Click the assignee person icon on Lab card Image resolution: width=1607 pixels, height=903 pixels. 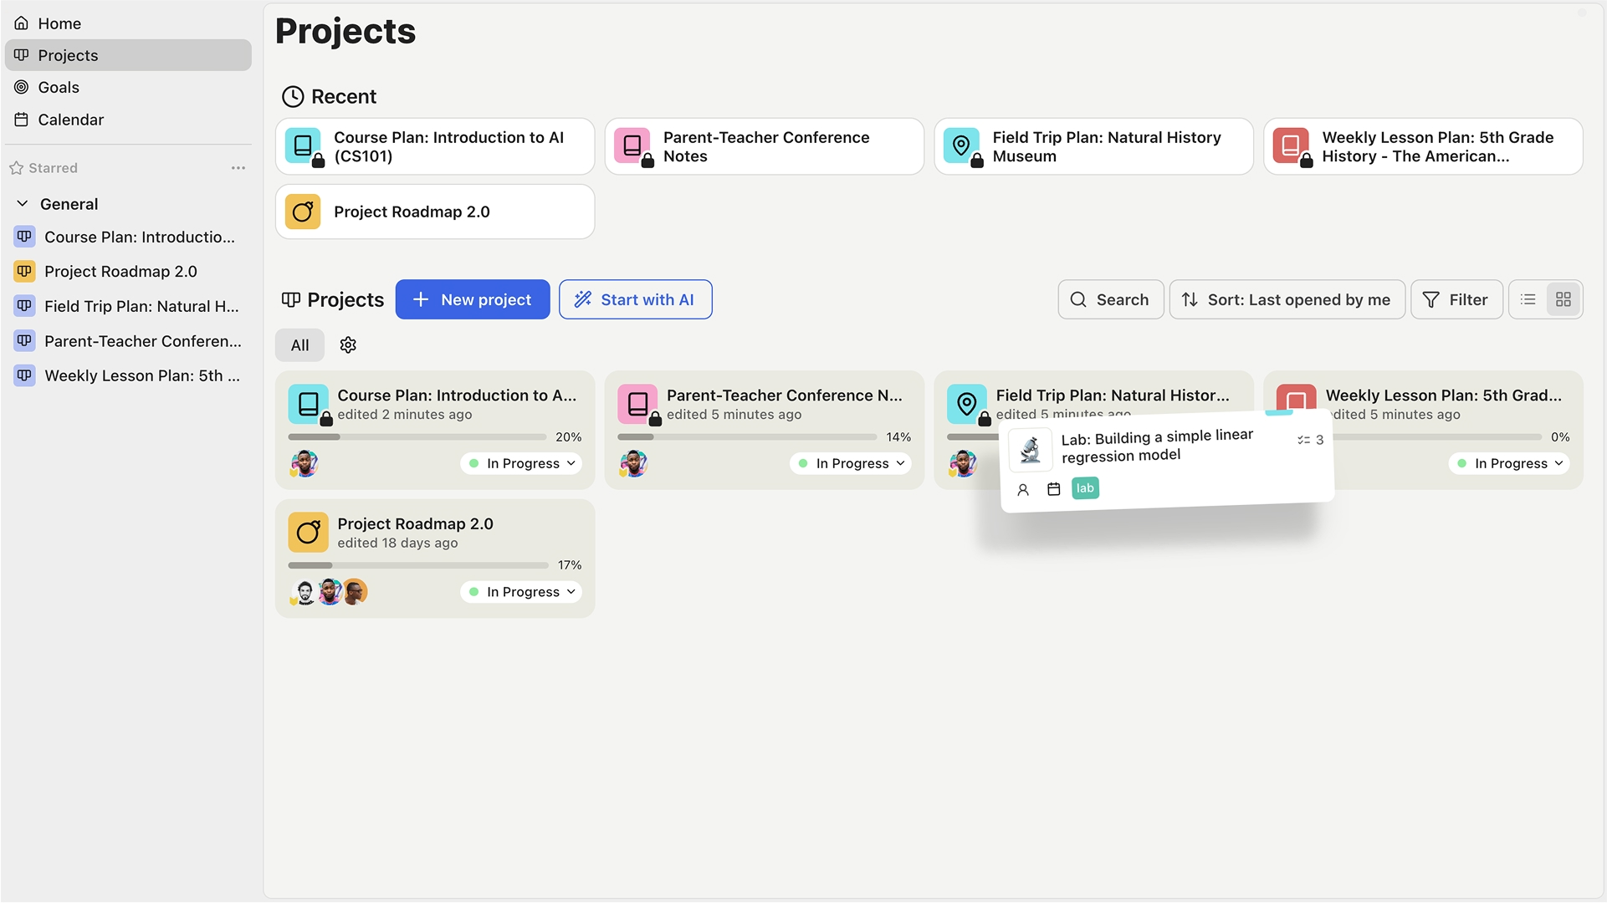click(1023, 490)
